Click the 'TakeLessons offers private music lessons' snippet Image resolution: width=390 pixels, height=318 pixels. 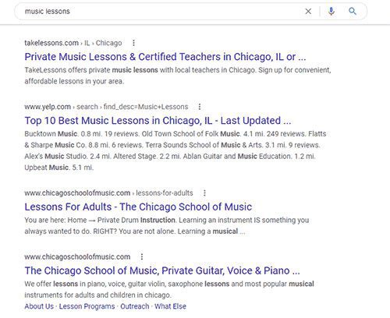pos(178,76)
